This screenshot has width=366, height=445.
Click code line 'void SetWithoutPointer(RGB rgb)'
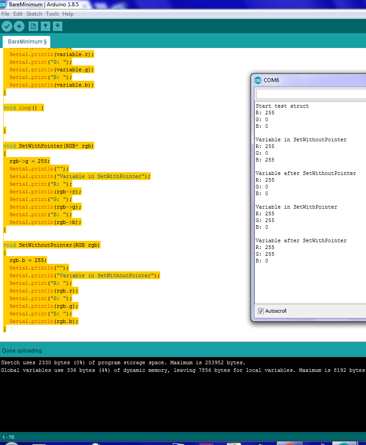pos(52,245)
